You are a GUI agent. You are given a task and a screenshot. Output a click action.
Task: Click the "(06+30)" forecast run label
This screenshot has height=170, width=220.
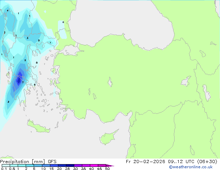[x=207, y=162]
